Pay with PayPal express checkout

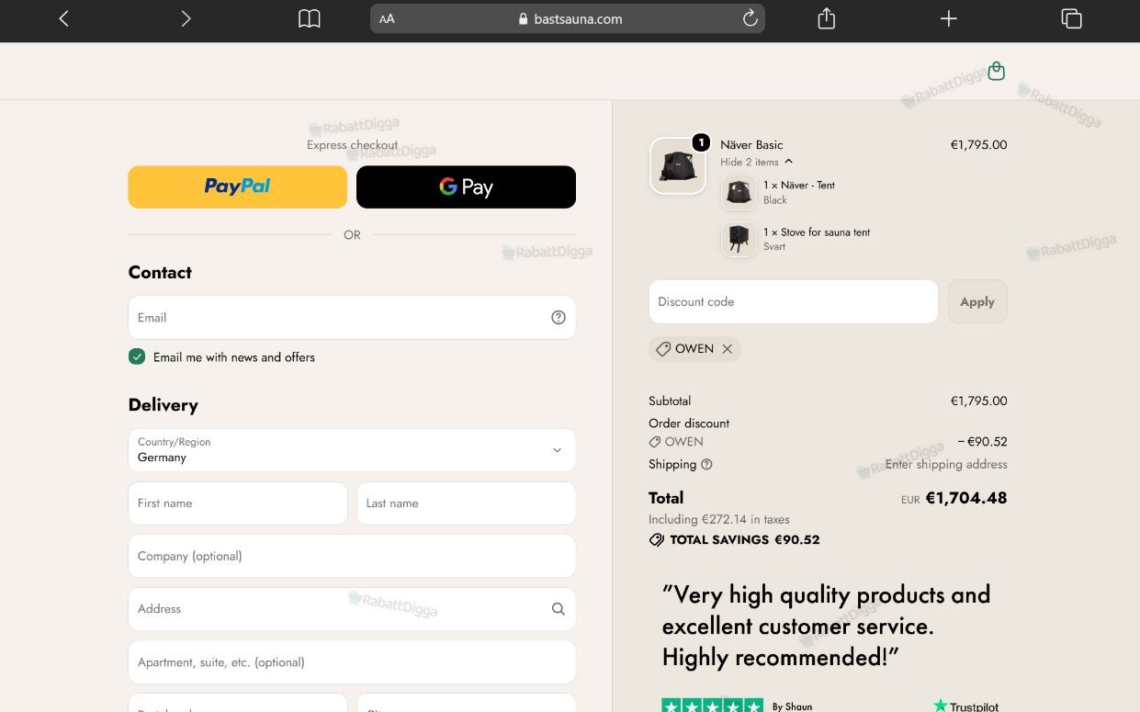click(238, 186)
